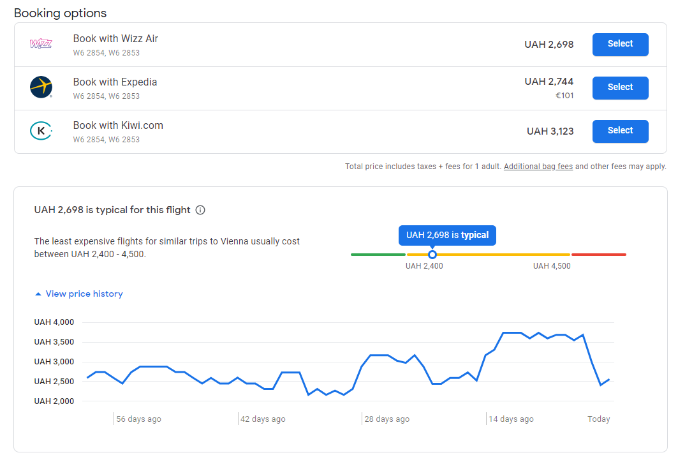Viewport: 678px width, 462px height.
Task: Click the 'Book with Expedia' row text
Action: pyautogui.click(x=115, y=82)
